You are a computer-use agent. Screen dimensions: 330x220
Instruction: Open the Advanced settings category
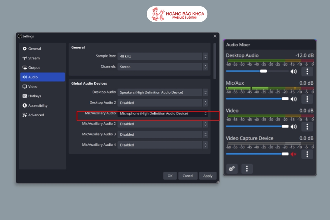43,115
